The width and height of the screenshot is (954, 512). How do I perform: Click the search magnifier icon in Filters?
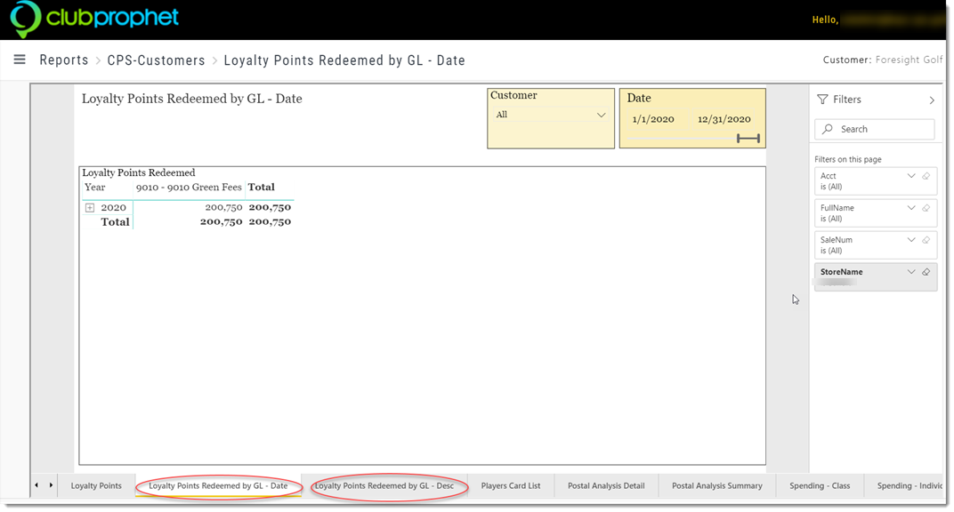click(828, 130)
